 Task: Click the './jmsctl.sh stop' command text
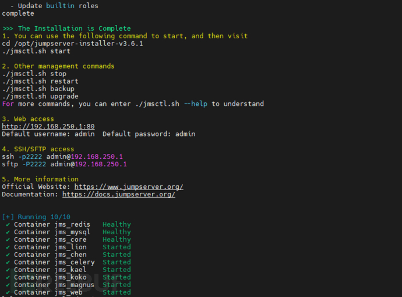(34, 74)
